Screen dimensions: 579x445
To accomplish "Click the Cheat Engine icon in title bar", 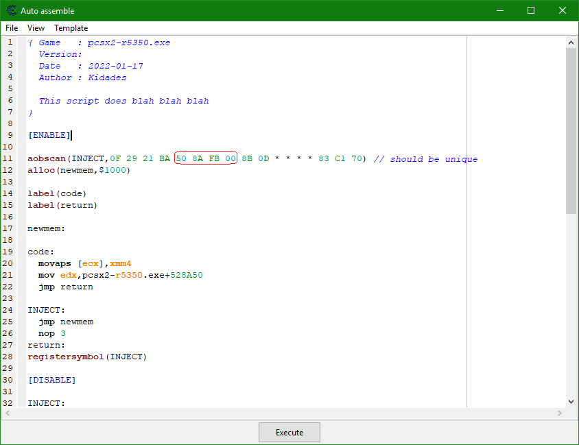I will (x=12, y=10).
